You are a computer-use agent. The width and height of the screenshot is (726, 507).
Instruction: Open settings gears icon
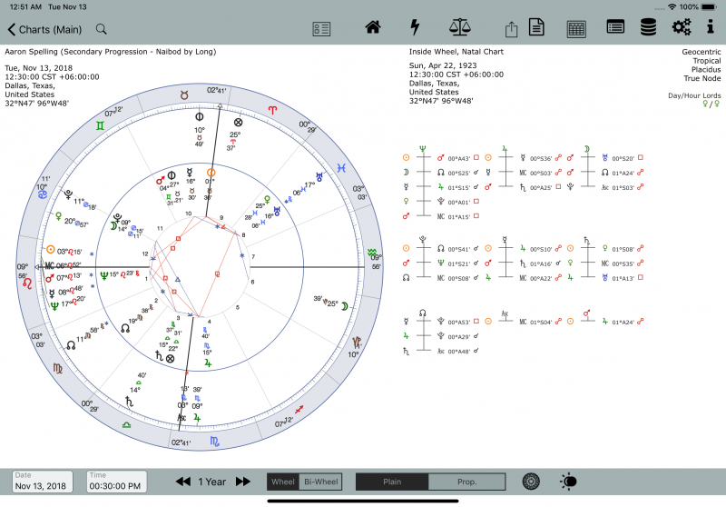[x=682, y=27]
